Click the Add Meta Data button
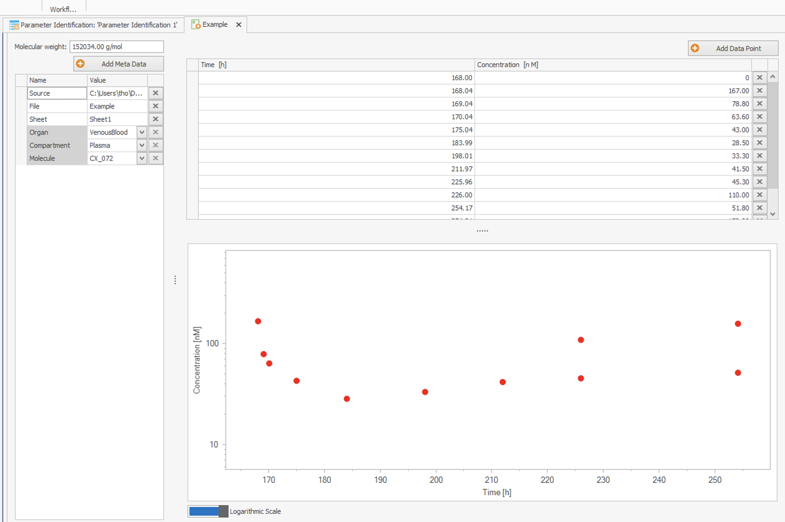The width and height of the screenshot is (785, 522). pyautogui.click(x=119, y=64)
